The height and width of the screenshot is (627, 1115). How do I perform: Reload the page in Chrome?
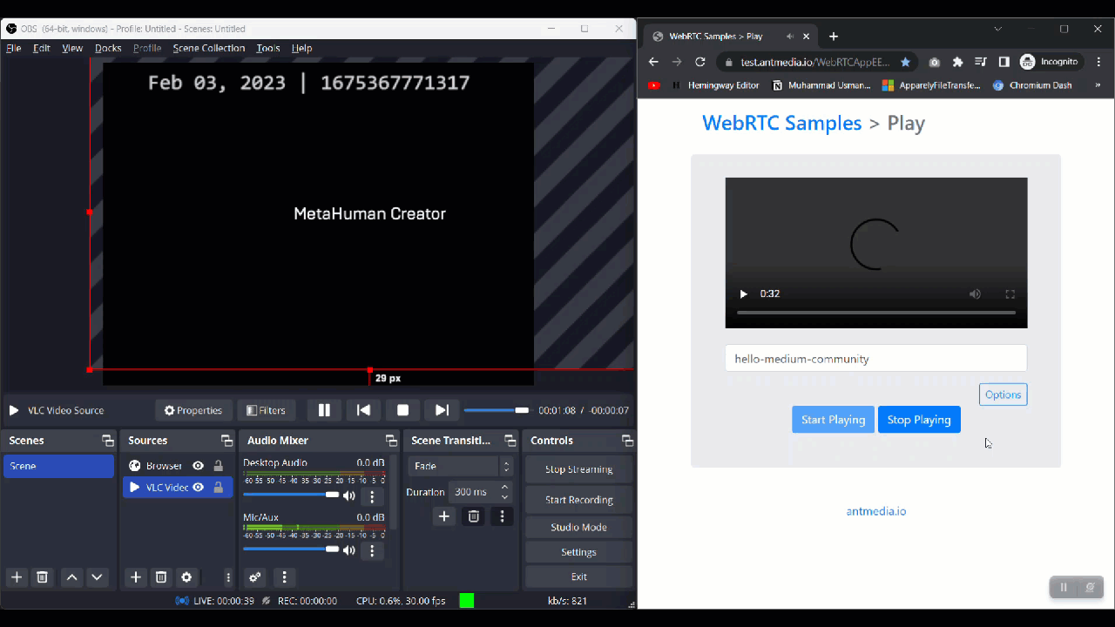coord(700,62)
